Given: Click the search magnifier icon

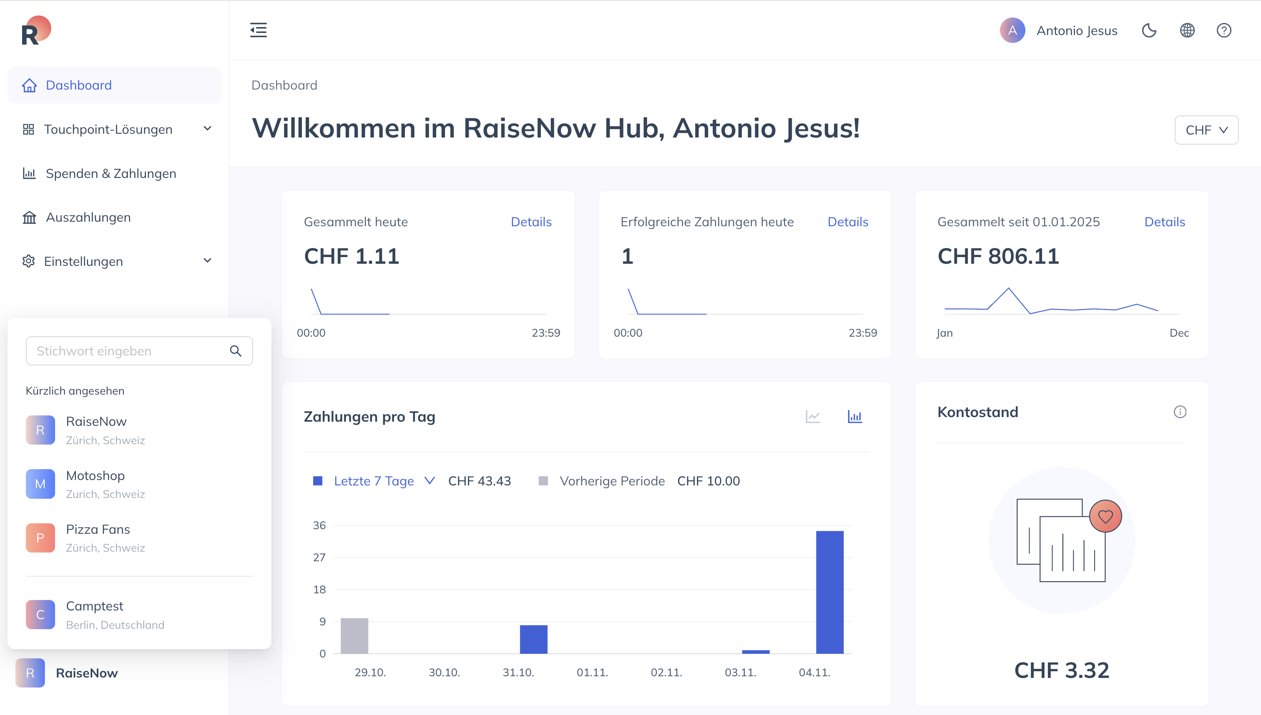Looking at the screenshot, I should pyautogui.click(x=236, y=351).
